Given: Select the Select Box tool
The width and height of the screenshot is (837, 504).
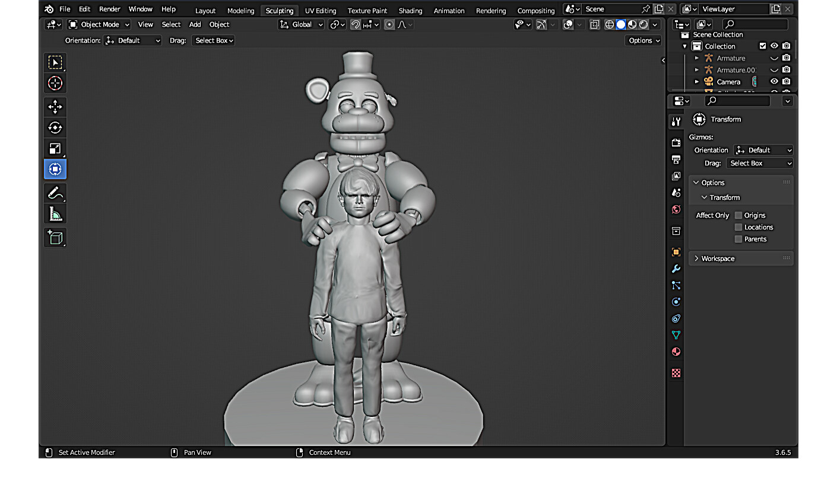Looking at the screenshot, I should coord(55,62).
